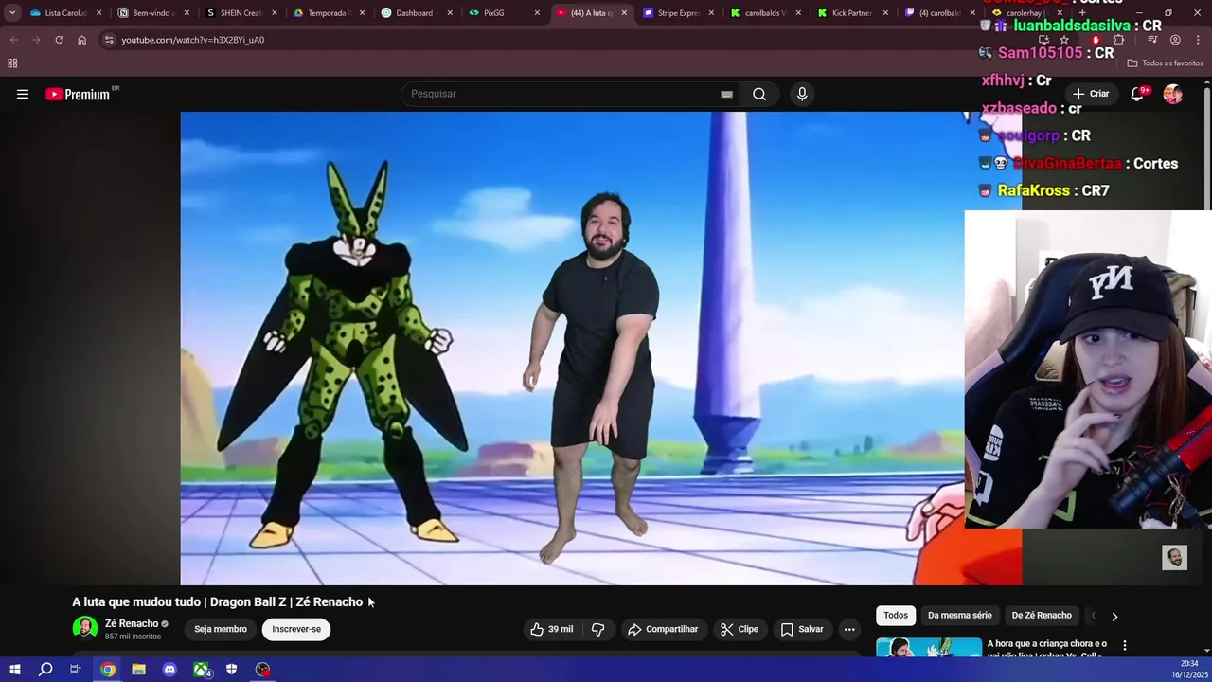Create a clip with Clipe button
Screen dimensions: 1212x682
[740, 629]
